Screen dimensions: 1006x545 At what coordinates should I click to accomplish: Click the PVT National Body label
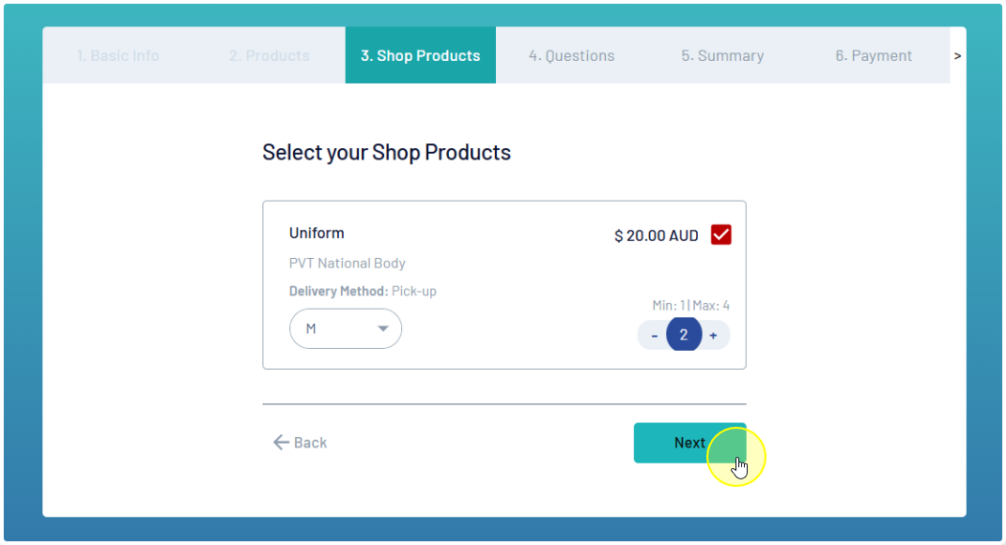coord(348,264)
